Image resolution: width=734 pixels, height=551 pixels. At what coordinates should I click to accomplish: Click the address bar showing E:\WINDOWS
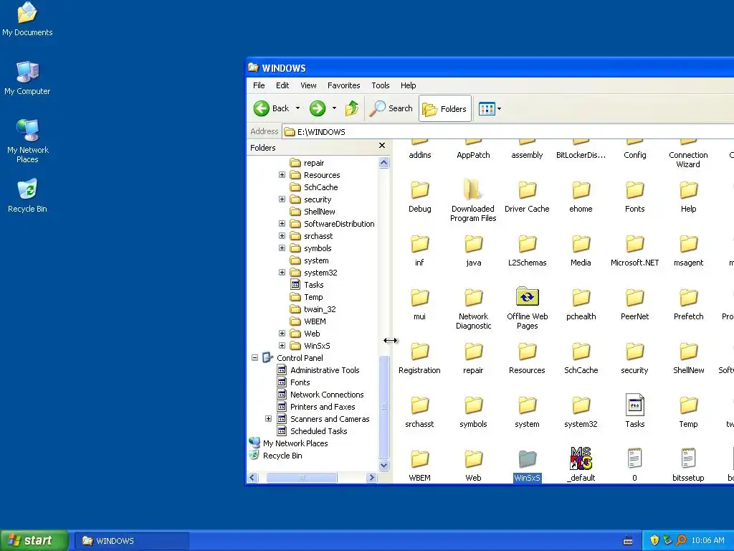point(508,132)
